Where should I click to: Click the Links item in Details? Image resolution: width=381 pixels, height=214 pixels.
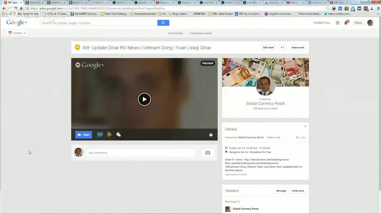pyautogui.click(x=301, y=137)
